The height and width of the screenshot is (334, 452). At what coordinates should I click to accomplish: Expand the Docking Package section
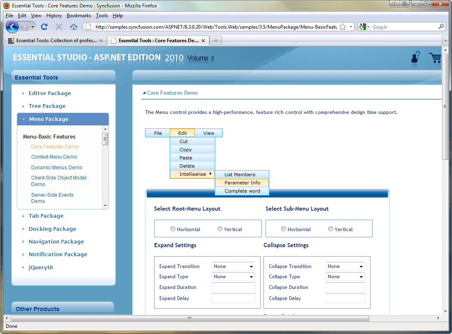click(x=52, y=229)
